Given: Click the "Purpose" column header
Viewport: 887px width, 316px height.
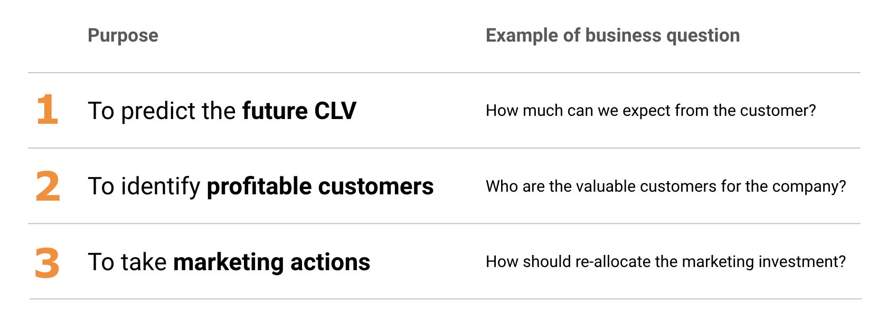Looking at the screenshot, I should 123,35.
